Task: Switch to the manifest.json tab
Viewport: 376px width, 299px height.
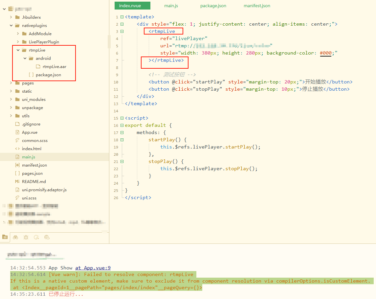Action: click(257, 6)
